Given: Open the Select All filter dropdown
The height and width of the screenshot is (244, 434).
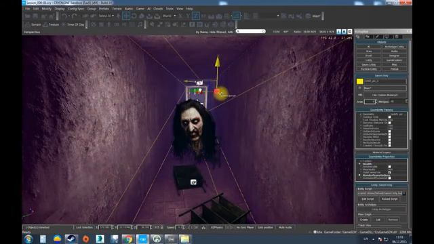Looking at the screenshot, I should 106,16.
